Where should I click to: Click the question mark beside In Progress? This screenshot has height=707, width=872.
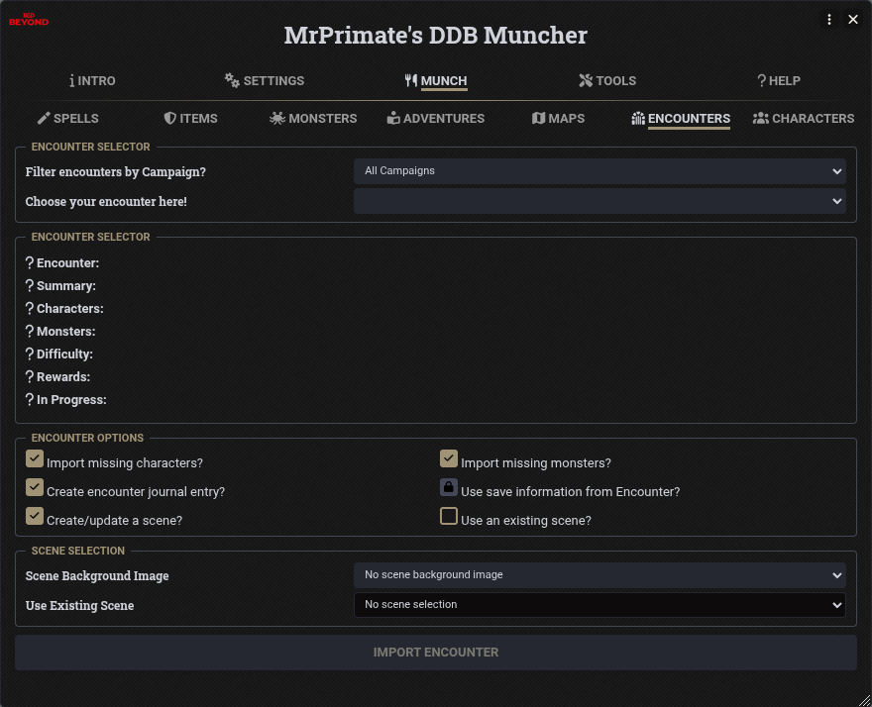(x=30, y=400)
